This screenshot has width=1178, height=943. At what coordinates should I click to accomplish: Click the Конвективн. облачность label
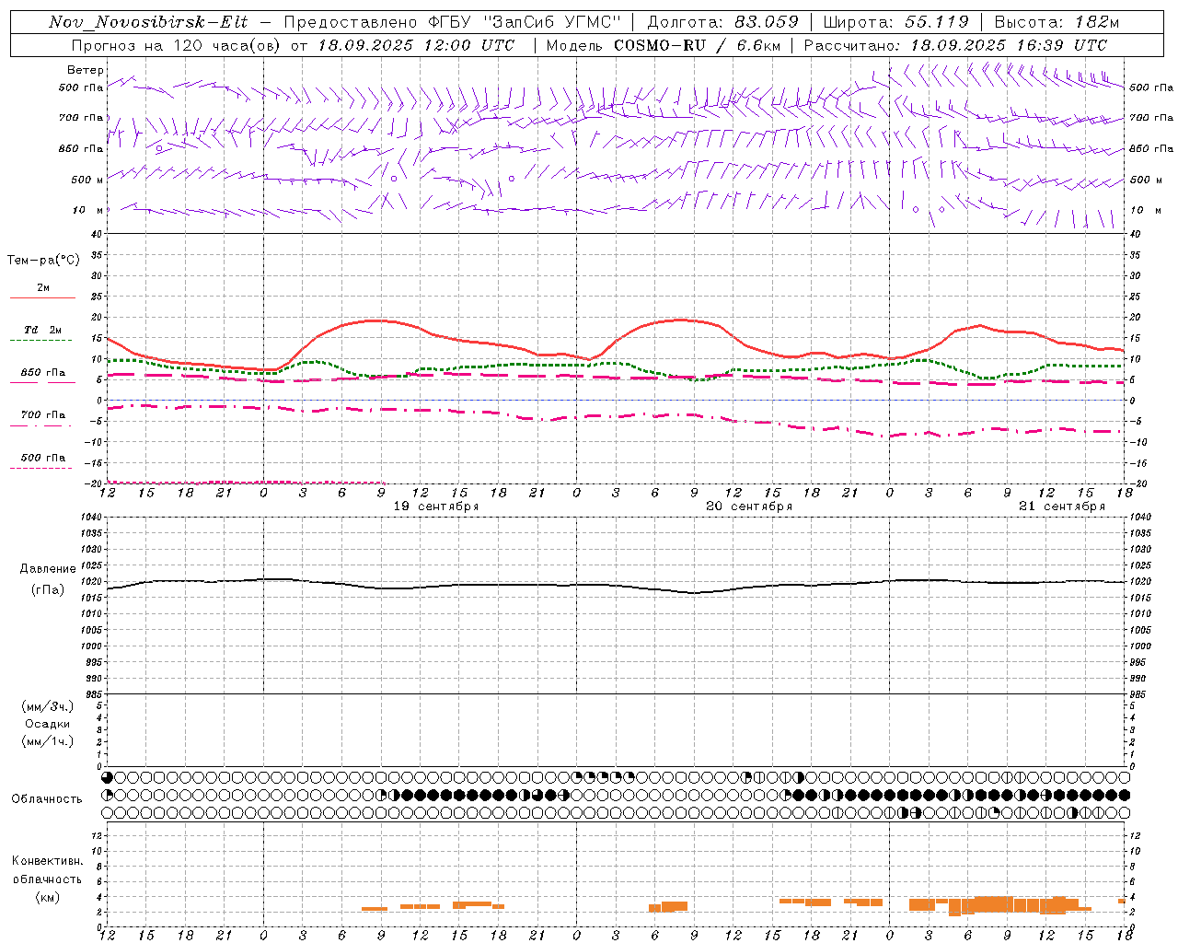(48, 869)
